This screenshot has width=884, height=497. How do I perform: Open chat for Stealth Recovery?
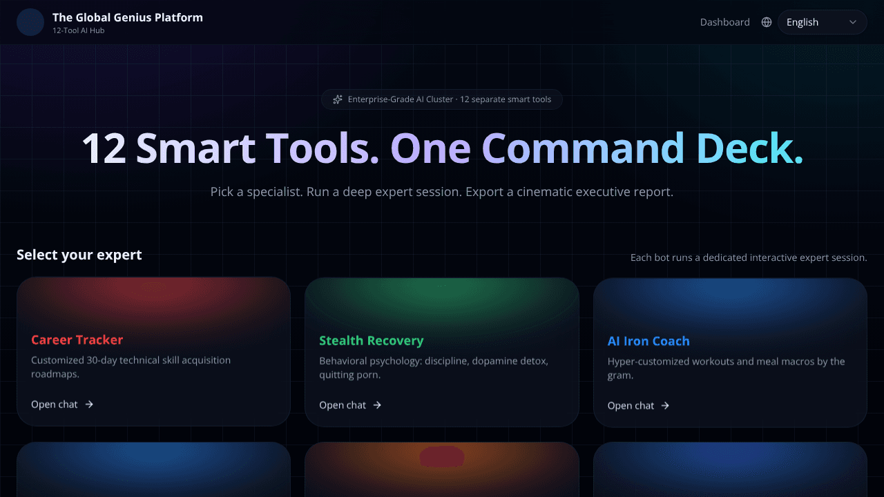[x=350, y=405]
